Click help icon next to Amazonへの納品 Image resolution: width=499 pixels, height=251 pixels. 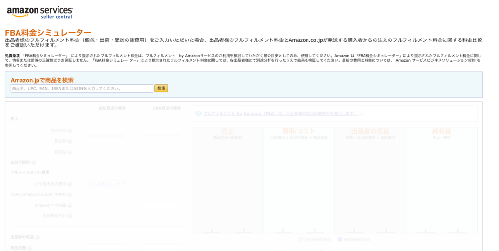click(70, 205)
